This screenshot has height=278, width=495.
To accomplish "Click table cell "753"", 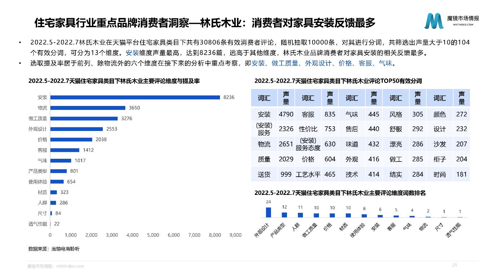I will coord(330,129).
